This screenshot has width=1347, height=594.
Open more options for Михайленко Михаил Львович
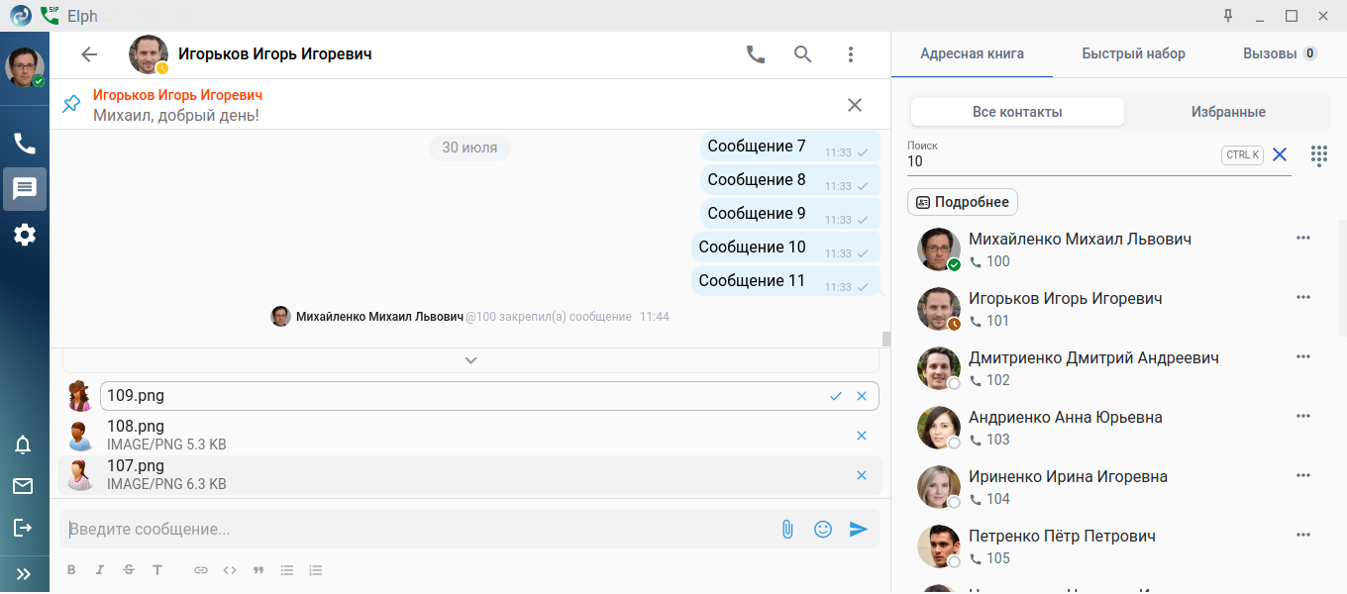pos(1303,238)
